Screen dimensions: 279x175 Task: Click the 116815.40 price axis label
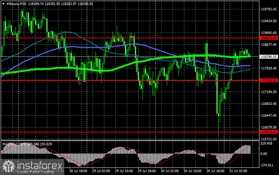coord(269,103)
